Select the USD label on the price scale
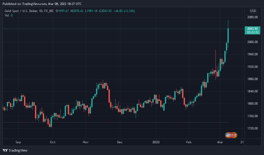The height and width of the screenshot is (155, 264). [252, 11]
